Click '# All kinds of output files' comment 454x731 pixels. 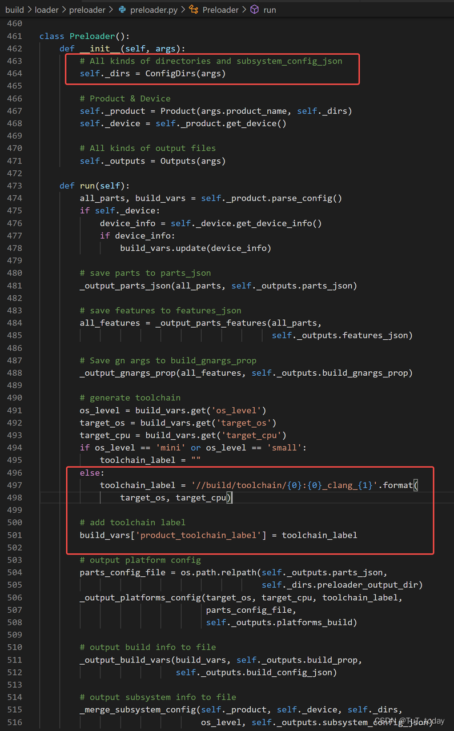click(148, 148)
